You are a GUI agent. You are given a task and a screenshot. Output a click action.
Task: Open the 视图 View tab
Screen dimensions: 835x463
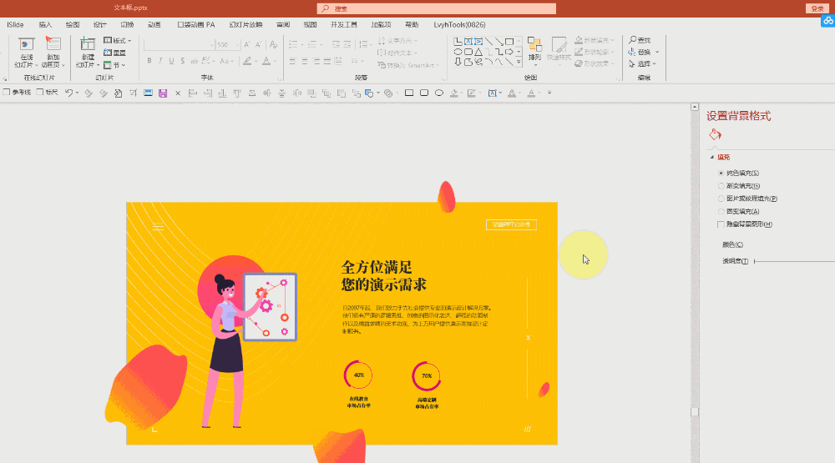(310, 25)
